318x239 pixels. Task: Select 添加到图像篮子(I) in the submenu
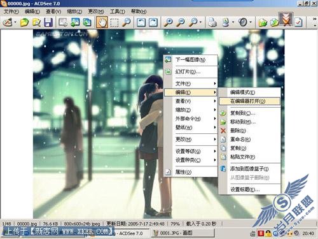[249, 169]
